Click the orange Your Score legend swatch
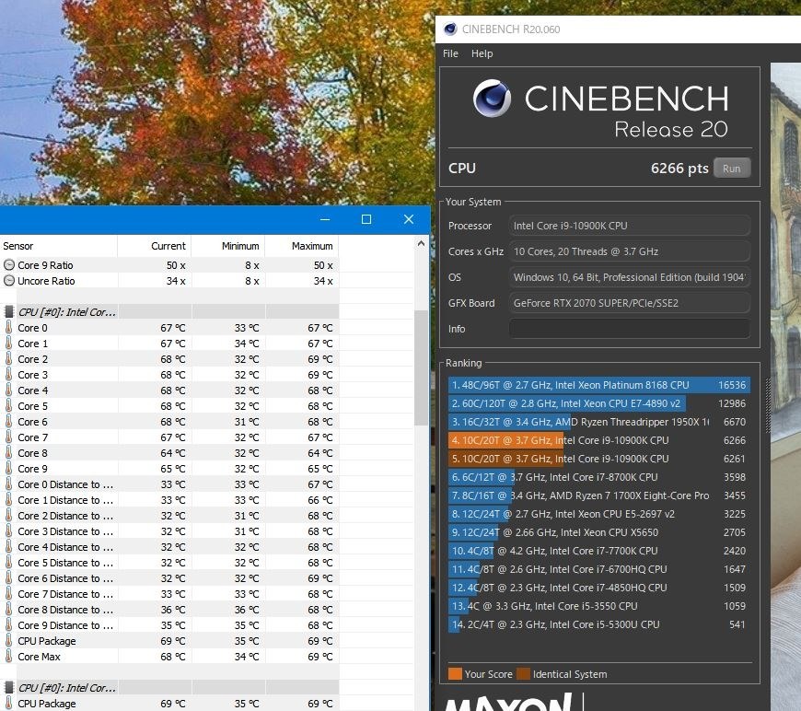 [455, 674]
